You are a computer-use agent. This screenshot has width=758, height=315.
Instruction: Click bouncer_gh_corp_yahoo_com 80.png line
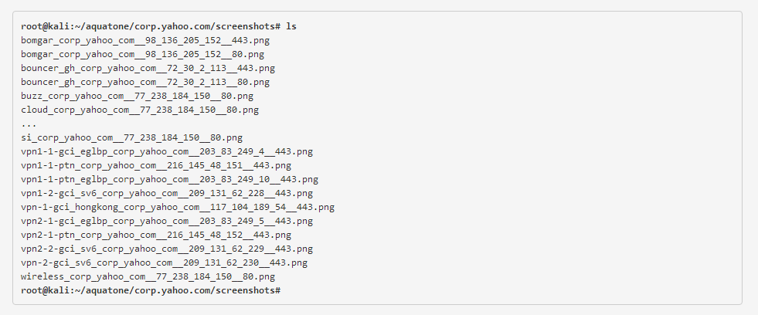click(x=145, y=82)
